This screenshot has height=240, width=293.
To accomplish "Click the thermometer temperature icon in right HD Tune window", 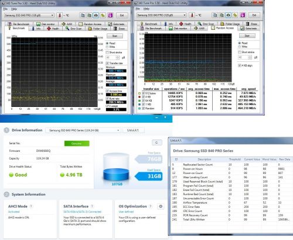I will point(192,15).
